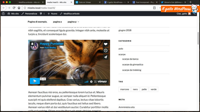The width and height of the screenshot is (200, 112).
Task: Open giugno 2018 archive link
Action: point(125,30)
